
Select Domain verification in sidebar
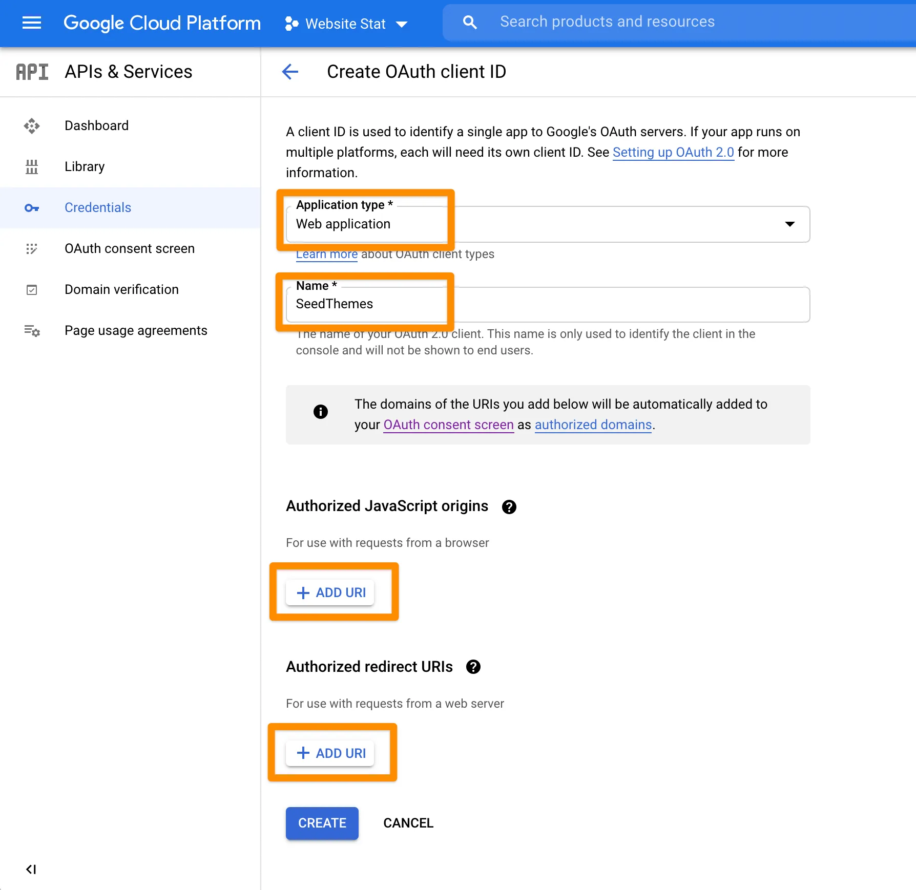point(121,289)
